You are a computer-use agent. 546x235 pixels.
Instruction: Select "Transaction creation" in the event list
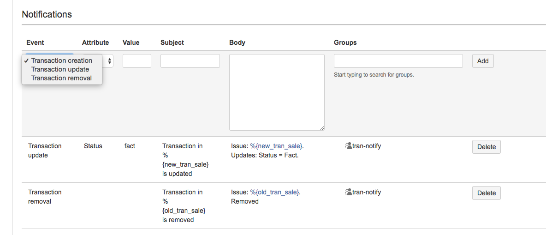pyautogui.click(x=61, y=60)
